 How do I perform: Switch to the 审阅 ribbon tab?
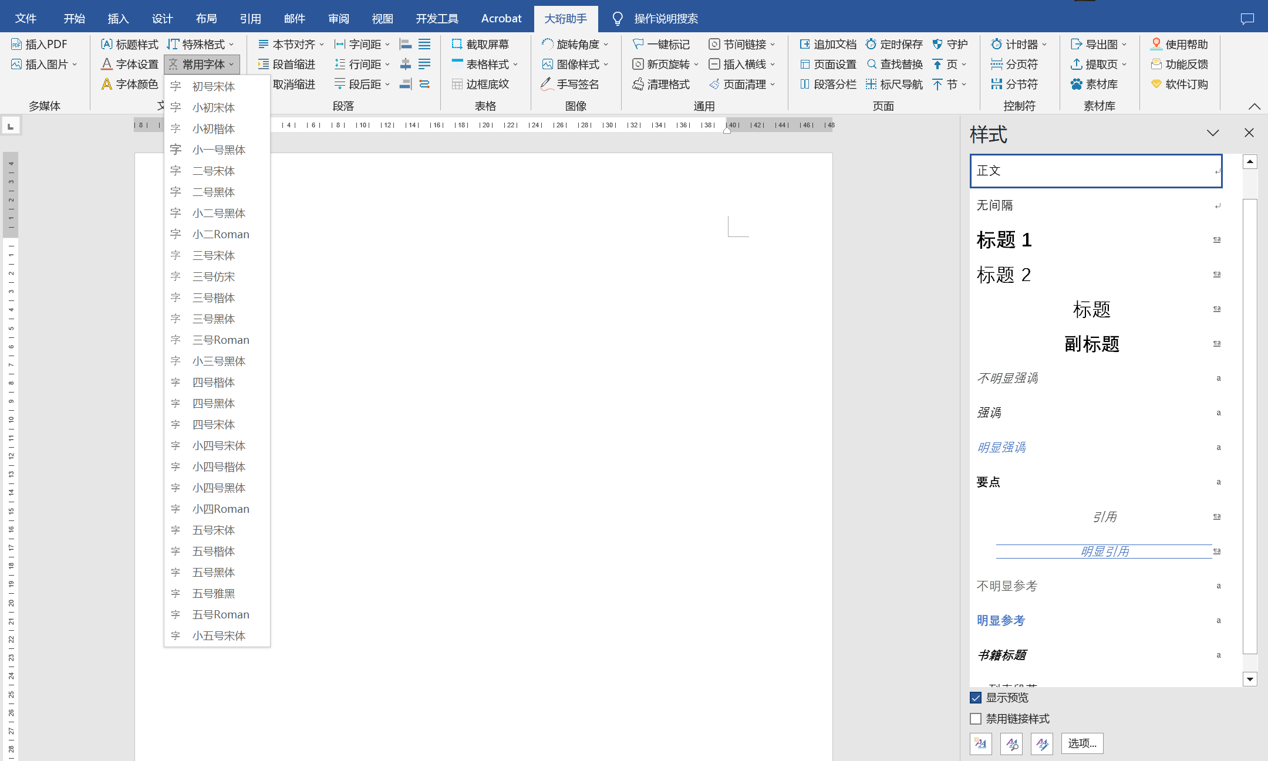(338, 18)
